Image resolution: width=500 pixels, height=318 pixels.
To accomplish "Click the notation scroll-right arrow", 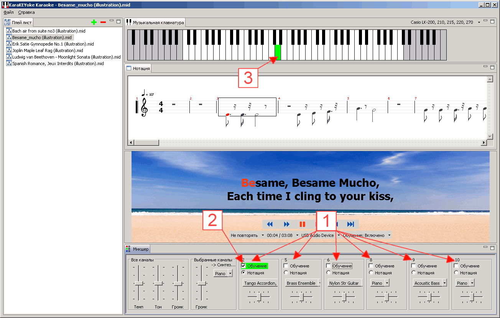I will coord(484,143).
